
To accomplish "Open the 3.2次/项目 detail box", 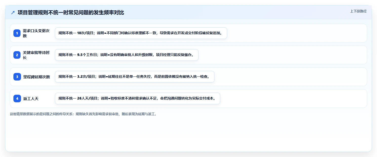I will [x=135, y=77].
